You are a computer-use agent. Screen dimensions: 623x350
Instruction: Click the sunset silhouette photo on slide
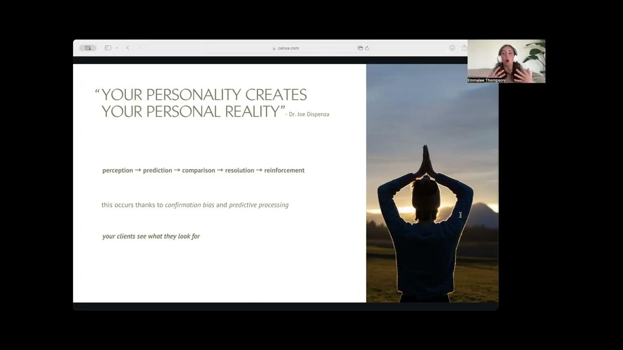(x=432, y=183)
